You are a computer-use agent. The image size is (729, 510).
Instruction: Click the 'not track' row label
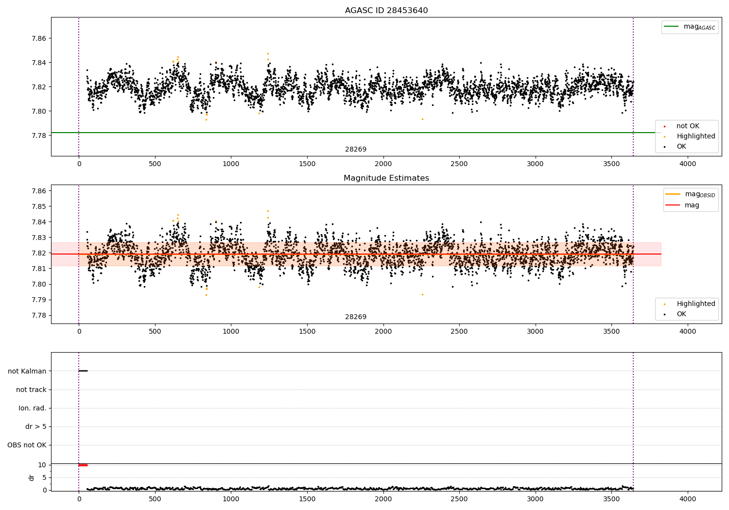tap(31, 390)
